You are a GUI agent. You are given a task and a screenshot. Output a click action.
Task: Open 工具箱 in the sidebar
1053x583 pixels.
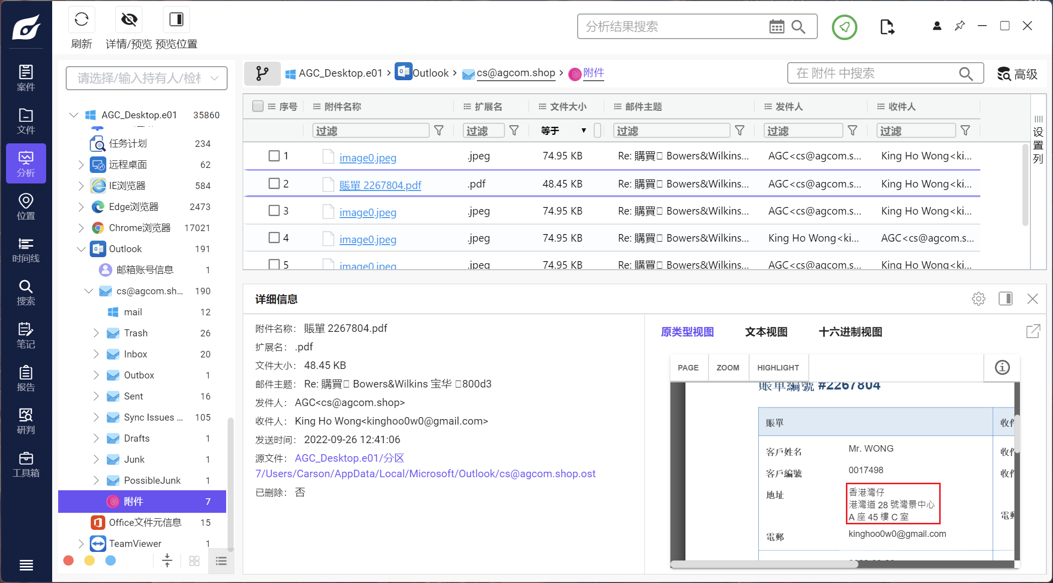(x=26, y=464)
